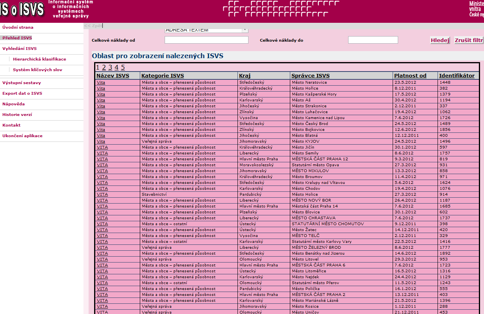Focus the Celkové náklady od field
Image resolution: width=484 pixels, height=314 pixels.
click(x=206, y=40)
